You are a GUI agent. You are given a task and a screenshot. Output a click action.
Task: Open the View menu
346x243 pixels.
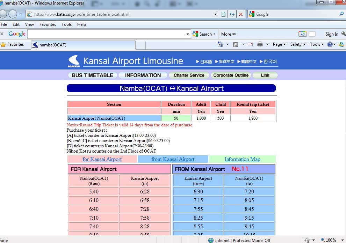coord(29,24)
